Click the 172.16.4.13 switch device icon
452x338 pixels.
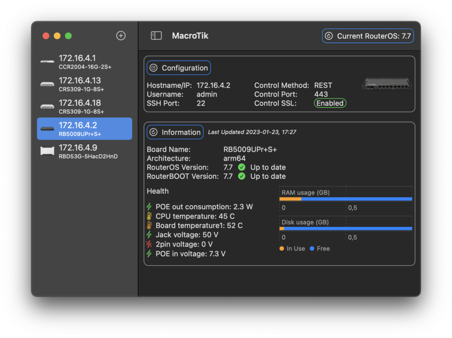pyautogui.click(x=47, y=84)
